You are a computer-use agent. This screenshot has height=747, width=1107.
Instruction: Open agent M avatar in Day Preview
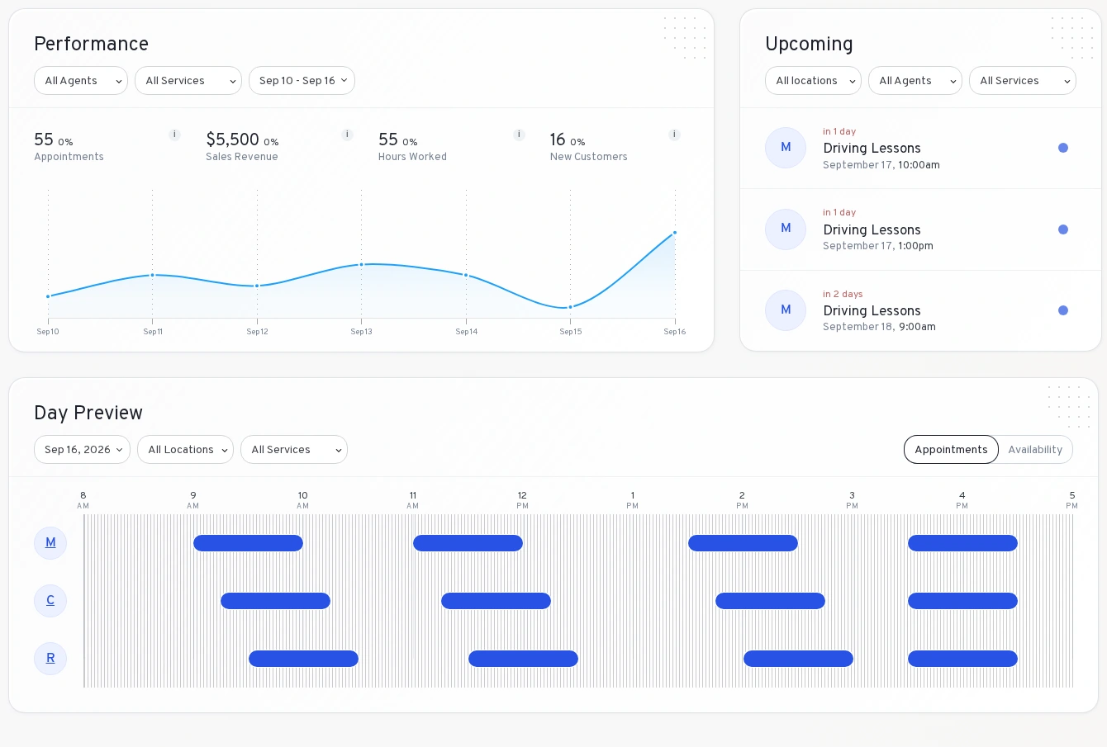coord(50,543)
